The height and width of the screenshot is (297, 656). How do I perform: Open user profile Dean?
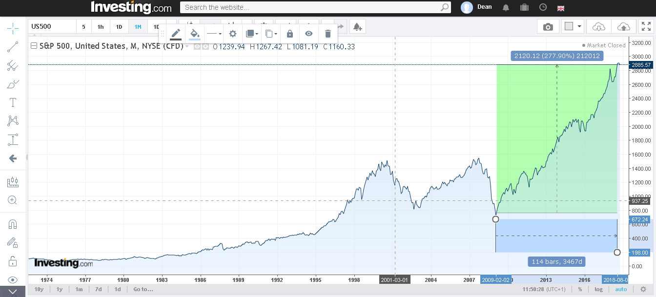(476, 7)
